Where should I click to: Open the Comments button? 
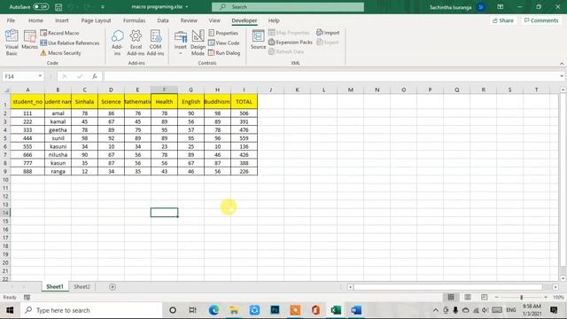click(541, 20)
